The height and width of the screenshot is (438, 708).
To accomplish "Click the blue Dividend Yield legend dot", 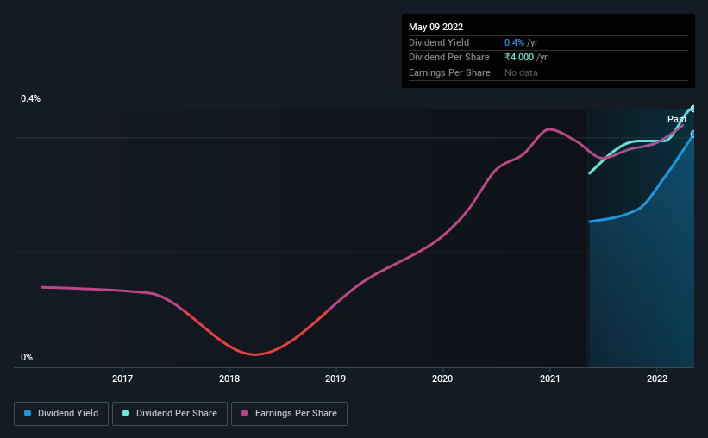I will coord(28,413).
